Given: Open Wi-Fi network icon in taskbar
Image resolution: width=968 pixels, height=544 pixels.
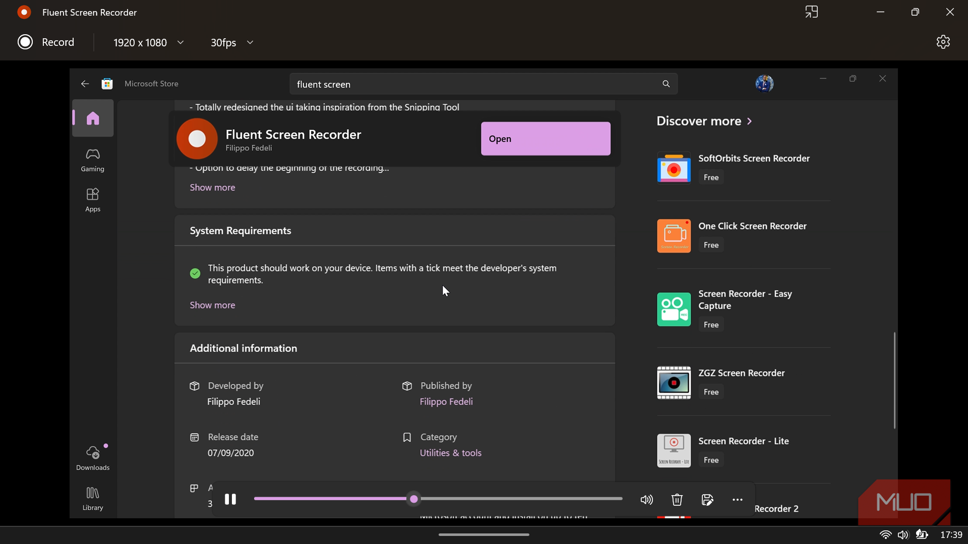Looking at the screenshot, I should pos(885,535).
